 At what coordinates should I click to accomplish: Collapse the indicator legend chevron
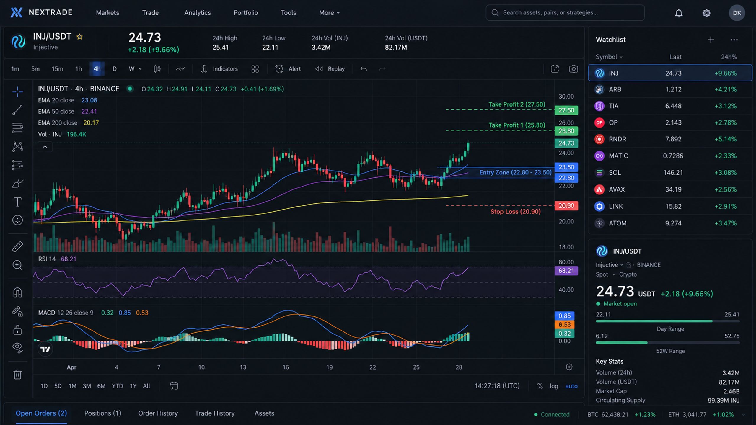point(45,147)
